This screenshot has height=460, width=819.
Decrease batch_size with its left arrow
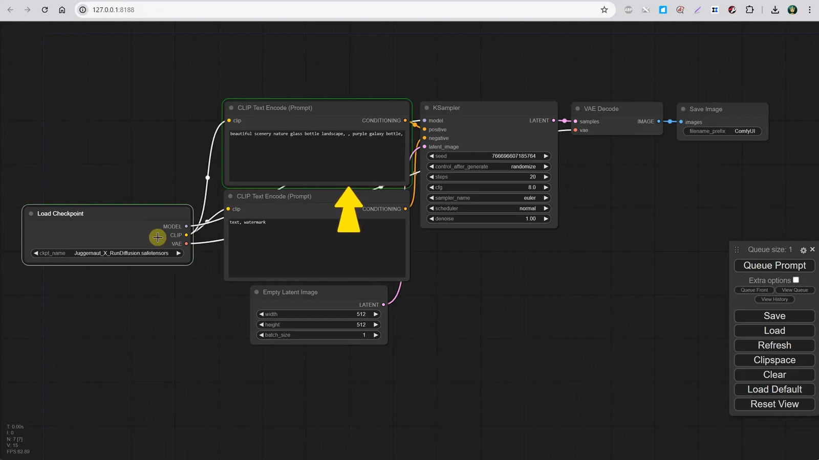pyautogui.click(x=262, y=335)
